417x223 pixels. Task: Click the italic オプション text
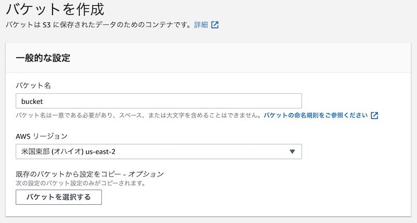[146, 174]
